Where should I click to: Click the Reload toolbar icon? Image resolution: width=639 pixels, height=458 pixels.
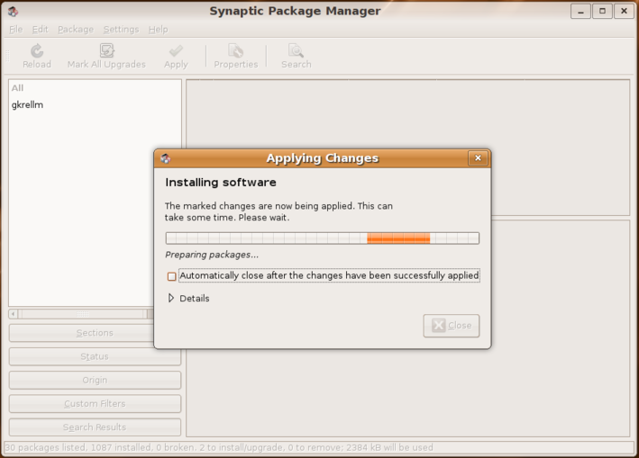37,51
